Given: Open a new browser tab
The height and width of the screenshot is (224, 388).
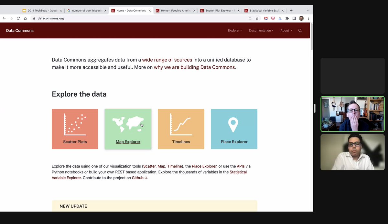Looking at the screenshot, I should 291,11.
